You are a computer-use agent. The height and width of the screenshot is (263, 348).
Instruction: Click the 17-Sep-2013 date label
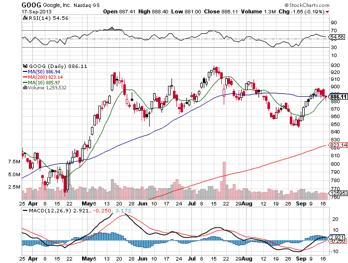tap(36, 12)
